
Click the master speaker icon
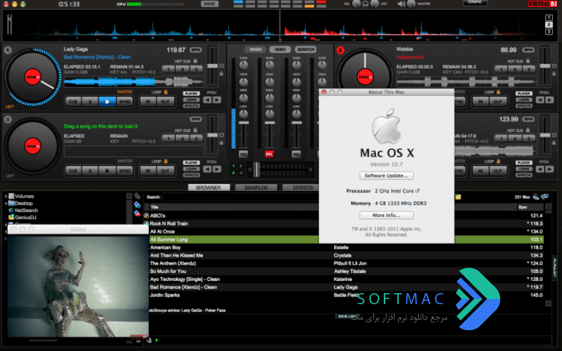coord(401,4)
